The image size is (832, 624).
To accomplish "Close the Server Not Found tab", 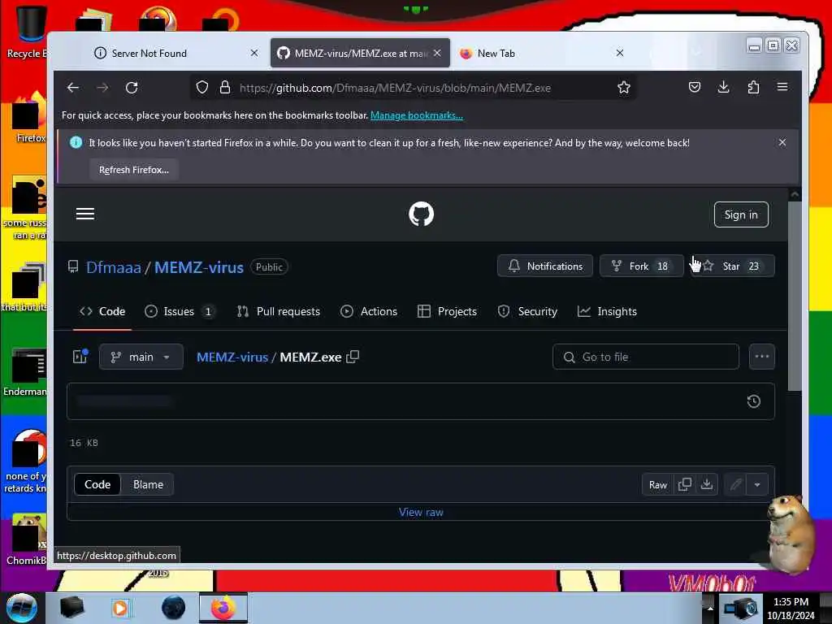I will click(x=254, y=53).
